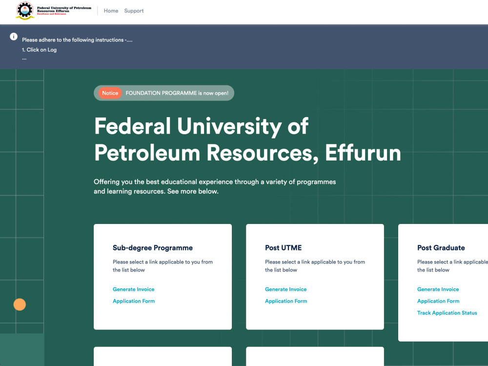Click the university crest logo
This screenshot has width=488, height=366.
click(25, 11)
